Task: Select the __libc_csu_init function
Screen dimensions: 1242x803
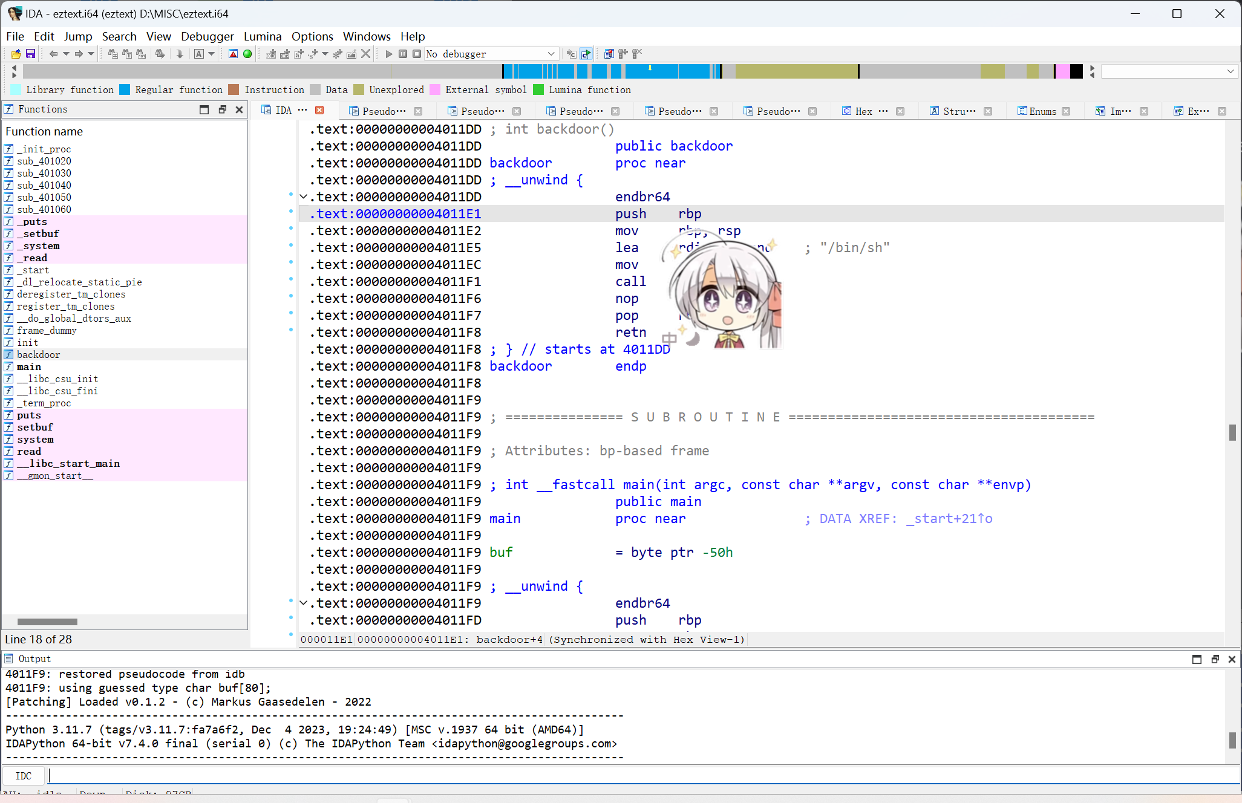Action: pos(125,379)
